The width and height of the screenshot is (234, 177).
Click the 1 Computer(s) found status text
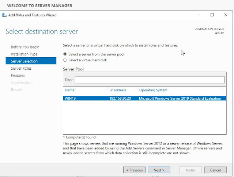point(79,137)
